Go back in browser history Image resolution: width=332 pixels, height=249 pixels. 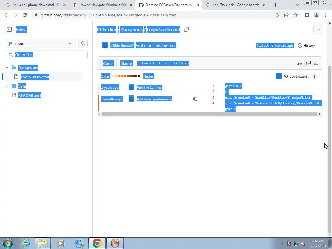[x=6, y=15]
